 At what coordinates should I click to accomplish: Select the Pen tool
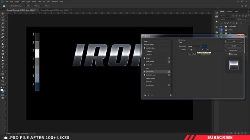click(3, 64)
